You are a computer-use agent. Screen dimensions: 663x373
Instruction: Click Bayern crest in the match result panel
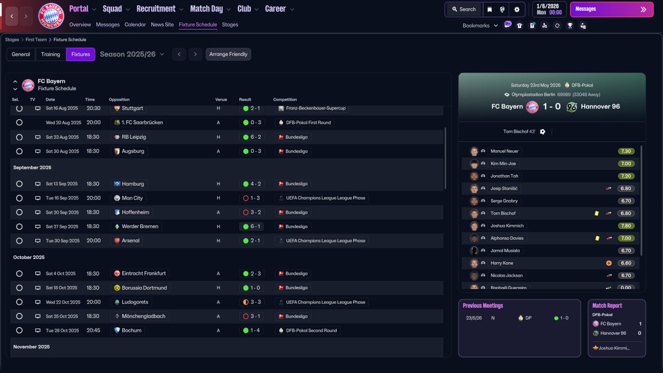click(x=532, y=107)
